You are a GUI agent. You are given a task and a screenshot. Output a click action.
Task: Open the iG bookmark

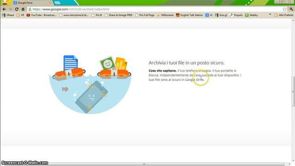click(x=209, y=15)
